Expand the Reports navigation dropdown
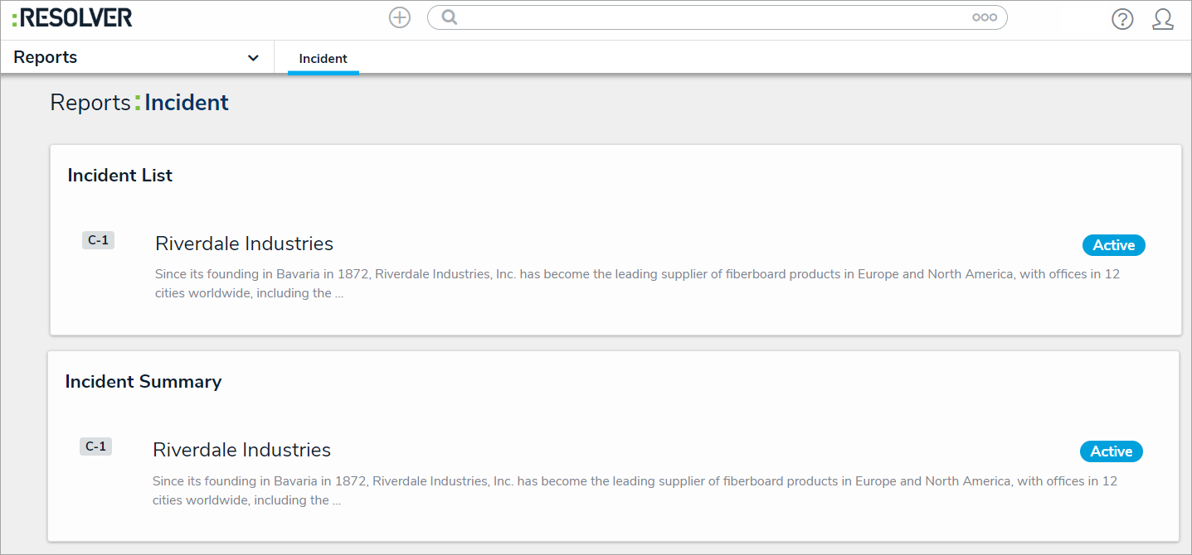This screenshot has width=1192, height=555. coord(253,58)
